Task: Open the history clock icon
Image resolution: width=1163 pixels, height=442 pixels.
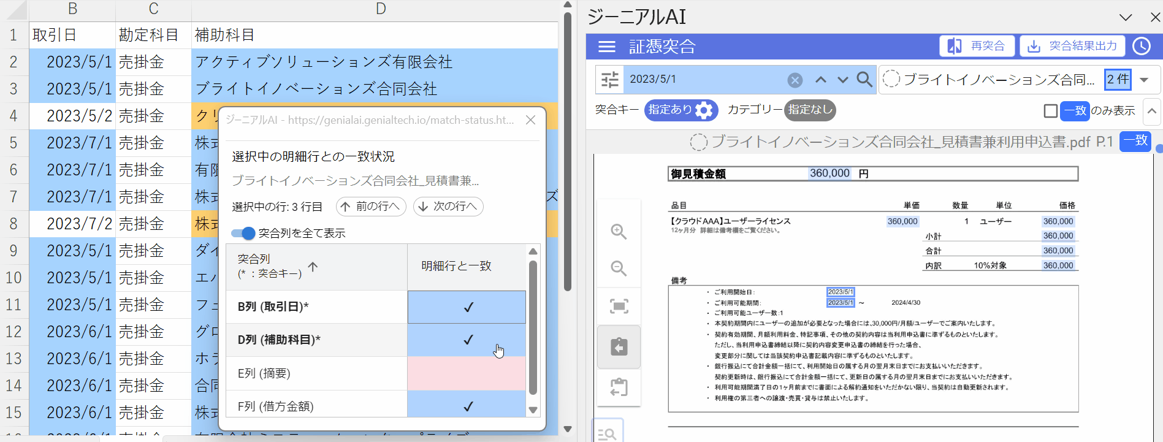Action: pyautogui.click(x=1142, y=46)
